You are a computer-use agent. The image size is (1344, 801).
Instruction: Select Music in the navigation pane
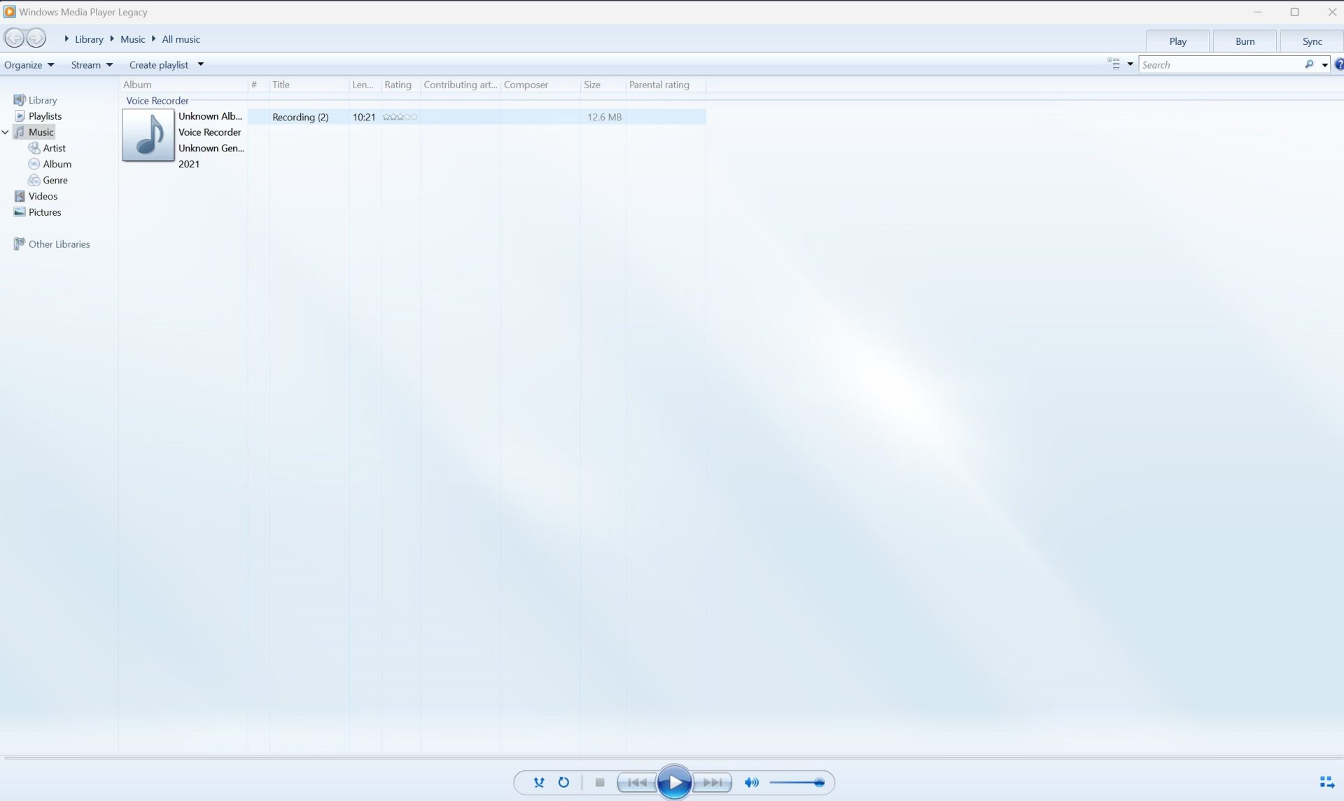pyautogui.click(x=34, y=132)
